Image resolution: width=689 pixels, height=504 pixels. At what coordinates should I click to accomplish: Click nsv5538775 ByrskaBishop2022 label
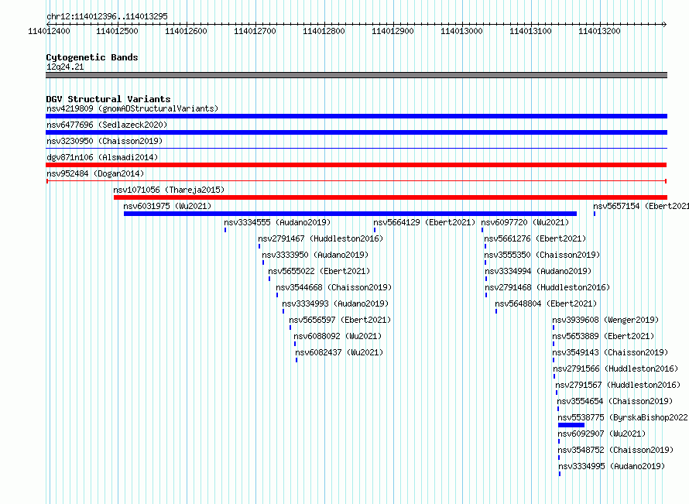coord(623,417)
